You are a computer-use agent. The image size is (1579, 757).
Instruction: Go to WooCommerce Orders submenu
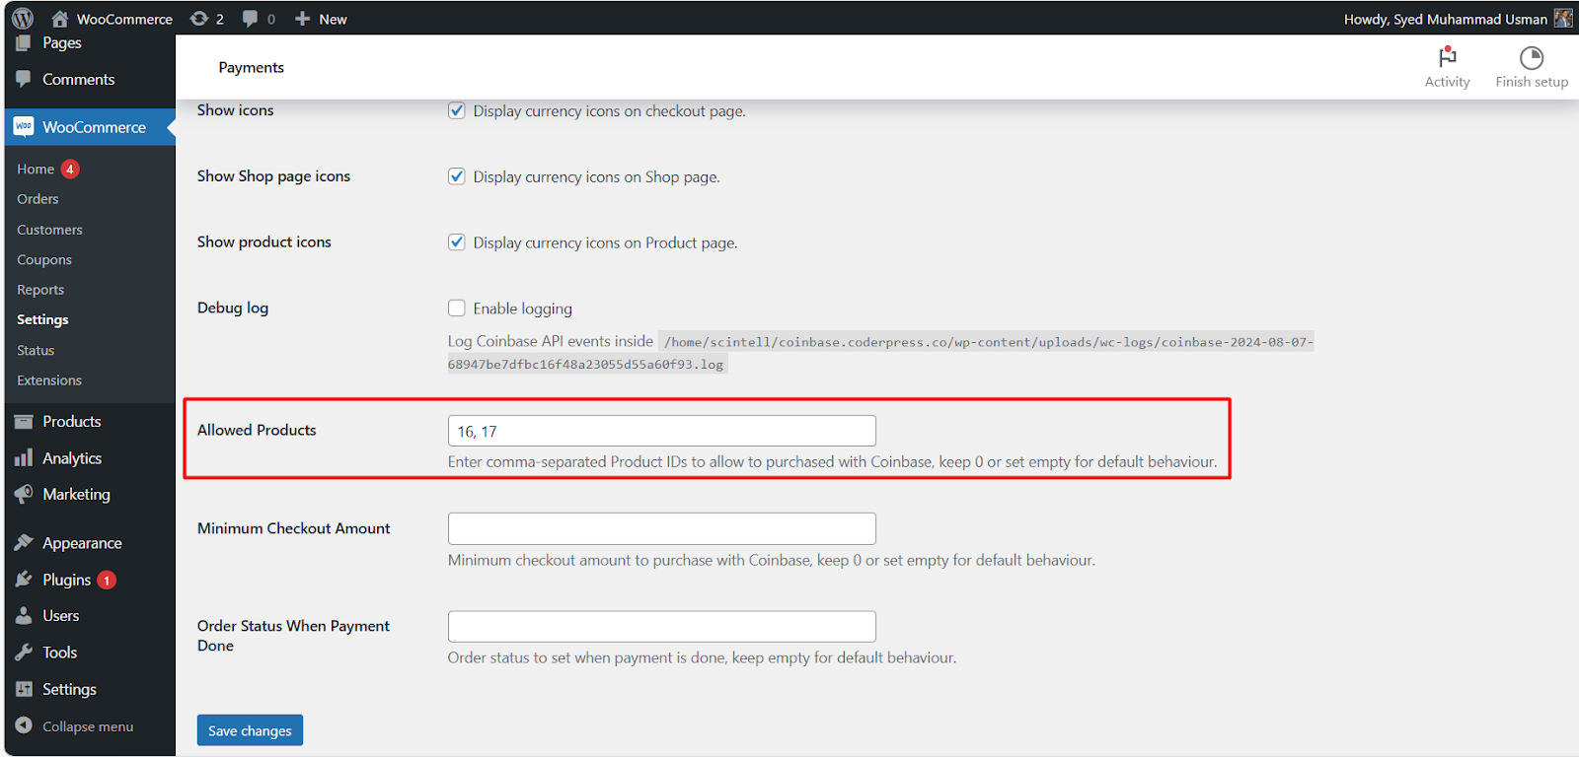(38, 199)
